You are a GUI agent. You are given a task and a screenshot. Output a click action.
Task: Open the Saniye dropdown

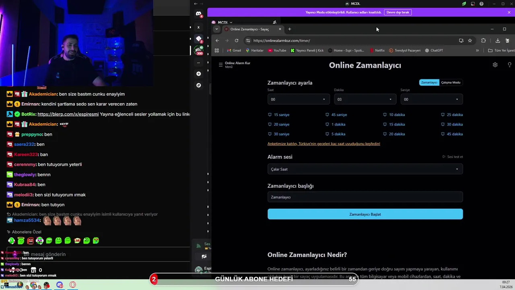(431, 99)
